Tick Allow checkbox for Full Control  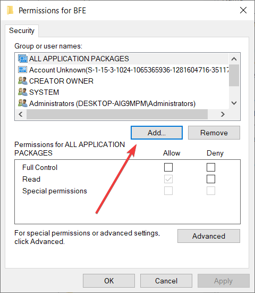point(168,167)
